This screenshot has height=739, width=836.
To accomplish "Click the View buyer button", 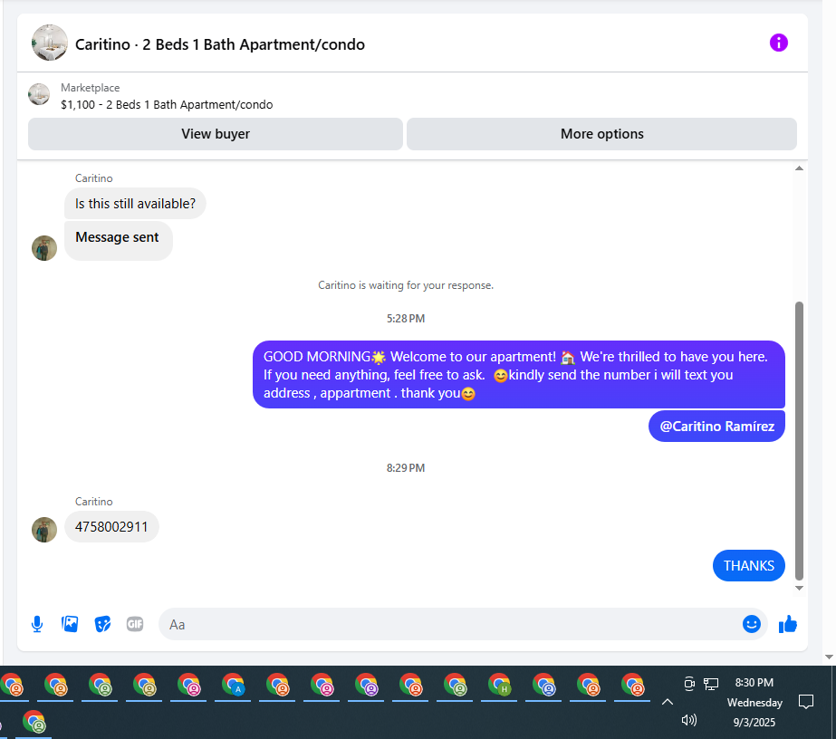I will (216, 134).
